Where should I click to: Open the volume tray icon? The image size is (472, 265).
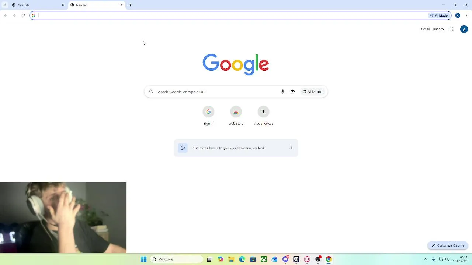(447, 259)
